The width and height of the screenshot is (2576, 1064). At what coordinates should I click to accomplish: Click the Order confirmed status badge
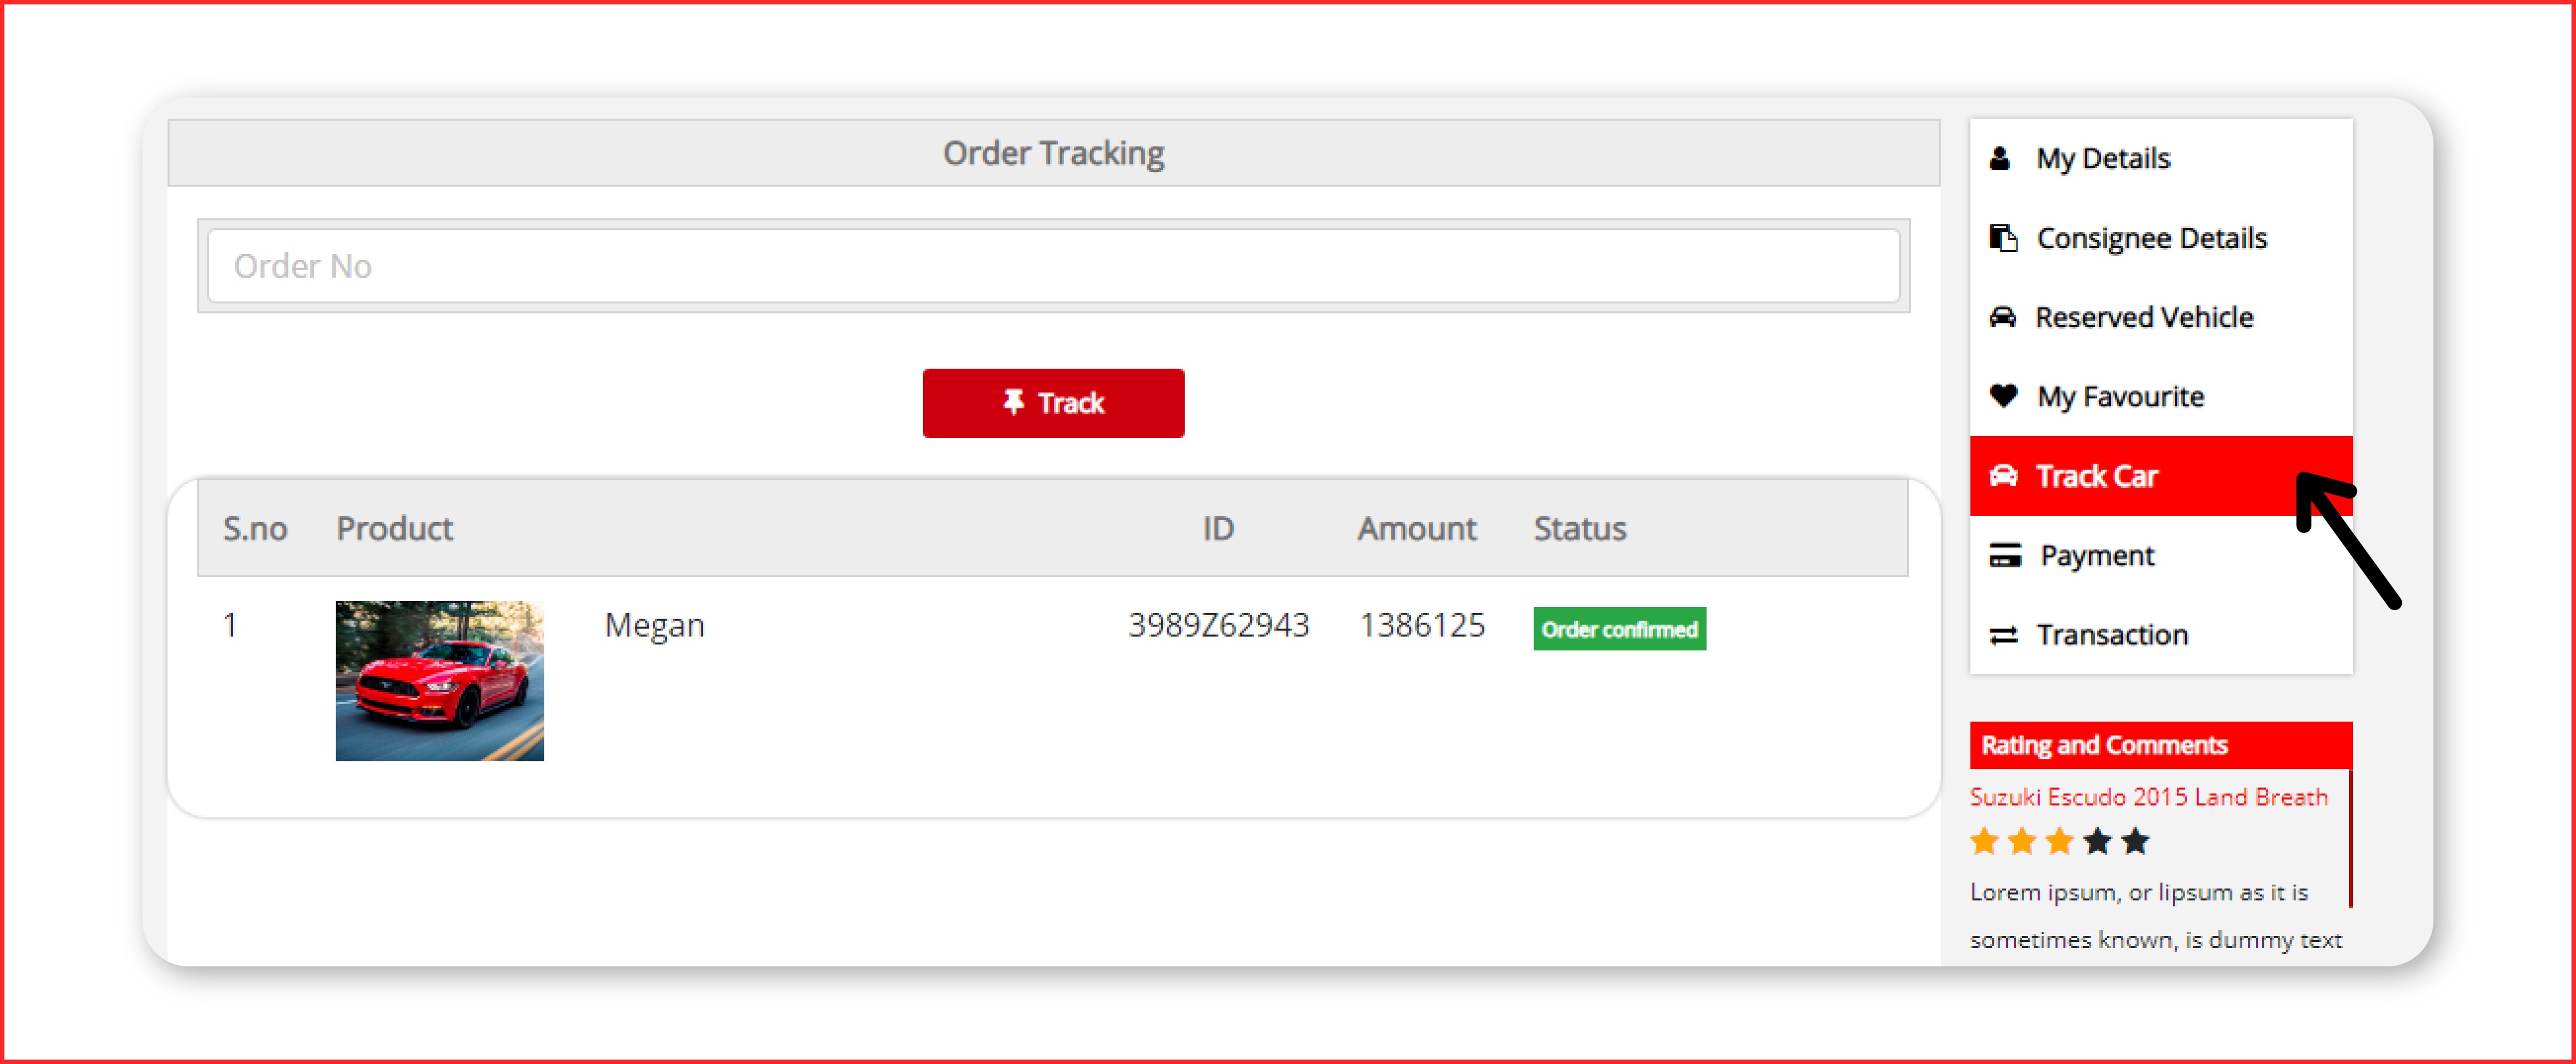[x=1619, y=629]
